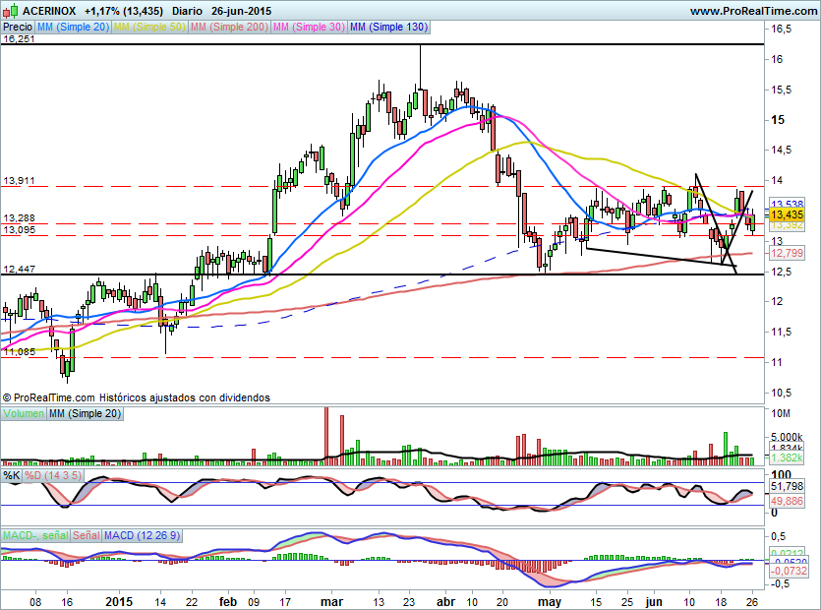Click the ProRealTime.com copyright notice
This screenshot has height=610, width=821.
click(137, 397)
